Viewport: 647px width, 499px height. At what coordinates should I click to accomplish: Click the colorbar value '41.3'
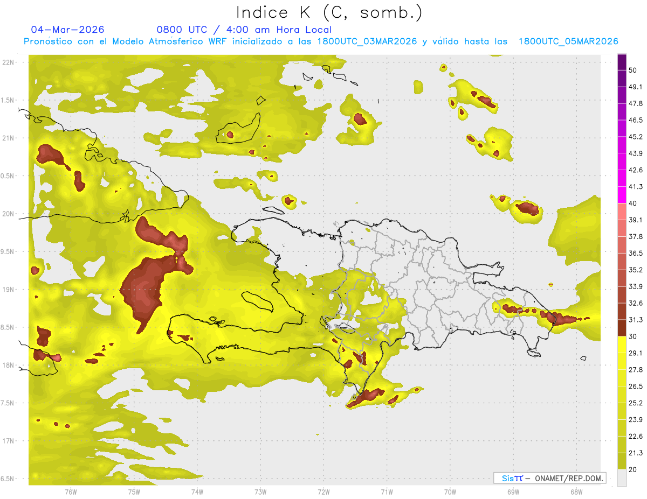(x=636, y=187)
